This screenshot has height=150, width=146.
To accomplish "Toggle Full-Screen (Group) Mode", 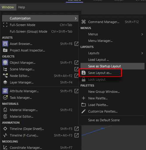I will [40, 31].
